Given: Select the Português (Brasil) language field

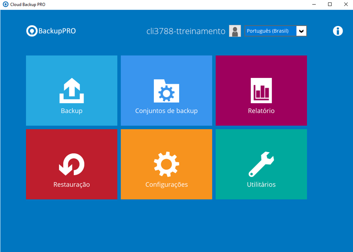Looking at the screenshot, I should (x=270, y=31).
